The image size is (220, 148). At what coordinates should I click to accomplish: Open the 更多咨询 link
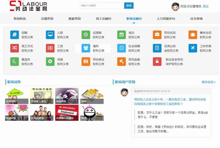coord(208,82)
